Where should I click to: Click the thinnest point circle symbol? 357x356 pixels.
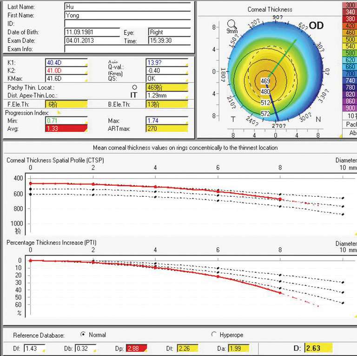tap(135, 86)
